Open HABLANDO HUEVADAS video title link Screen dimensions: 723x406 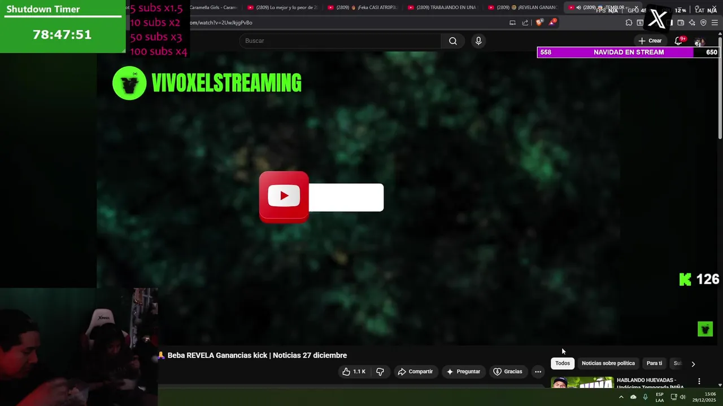650,383
